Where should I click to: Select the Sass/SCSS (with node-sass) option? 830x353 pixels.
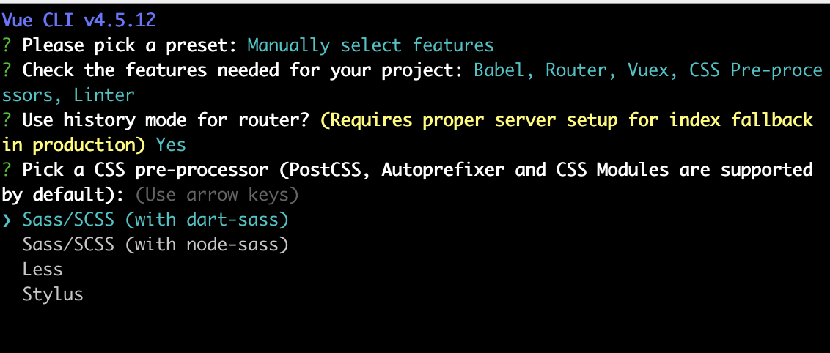click(x=155, y=245)
